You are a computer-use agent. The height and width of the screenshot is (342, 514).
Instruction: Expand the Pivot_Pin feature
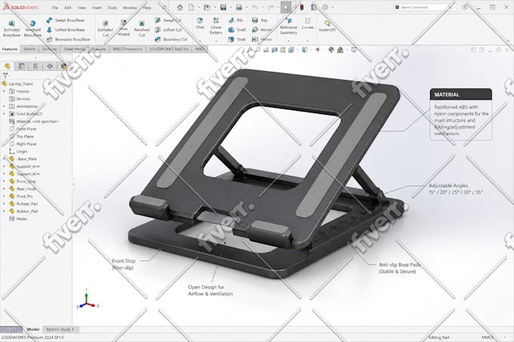4,196
